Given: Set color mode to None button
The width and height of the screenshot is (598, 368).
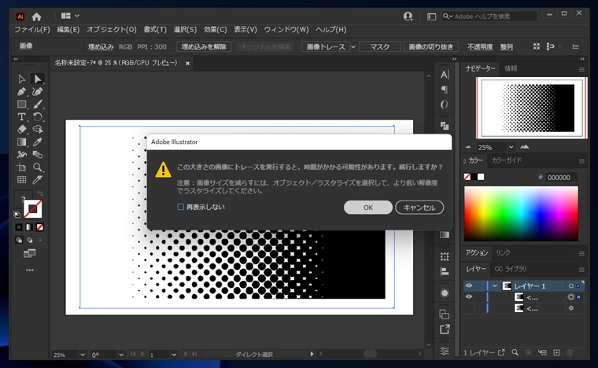Looking at the screenshot, I should point(40,227).
